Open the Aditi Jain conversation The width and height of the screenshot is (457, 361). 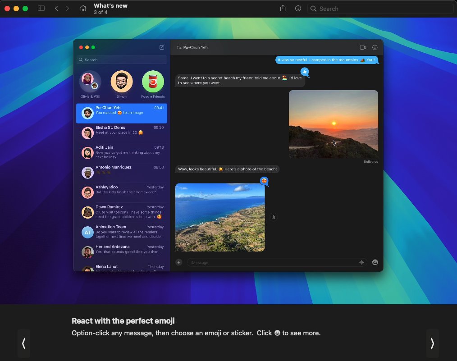click(122, 153)
